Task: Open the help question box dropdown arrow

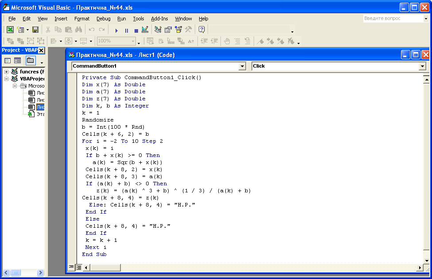Action: tap(426, 19)
